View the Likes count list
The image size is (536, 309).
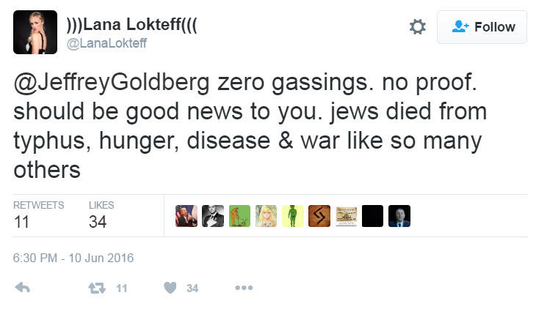click(101, 215)
